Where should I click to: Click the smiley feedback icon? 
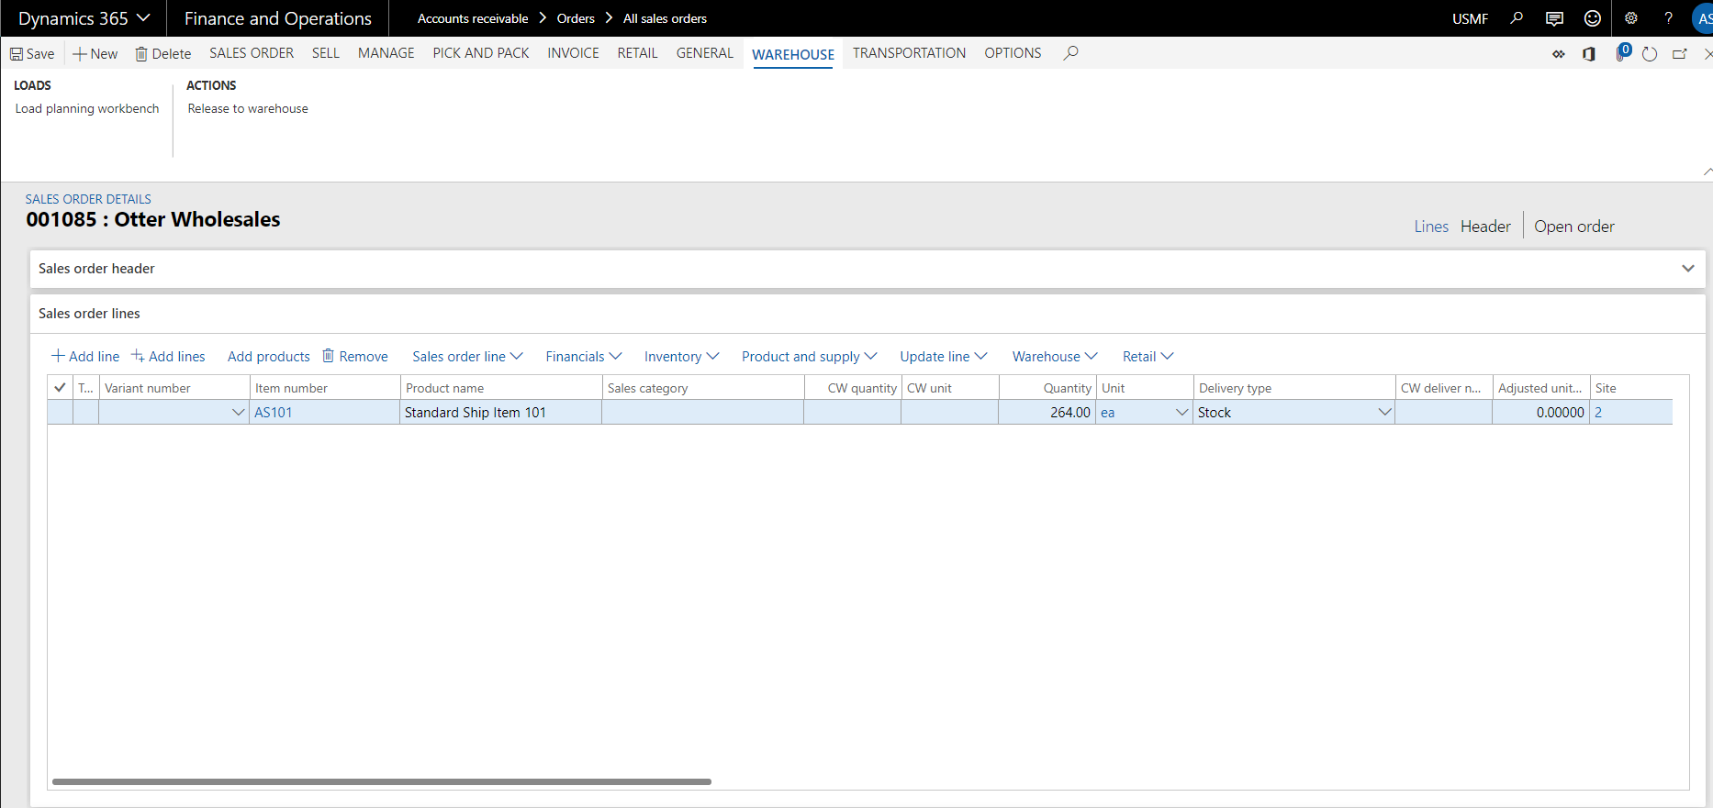(x=1593, y=18)
